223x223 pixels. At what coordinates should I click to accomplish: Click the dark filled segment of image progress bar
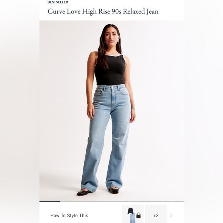50,201
